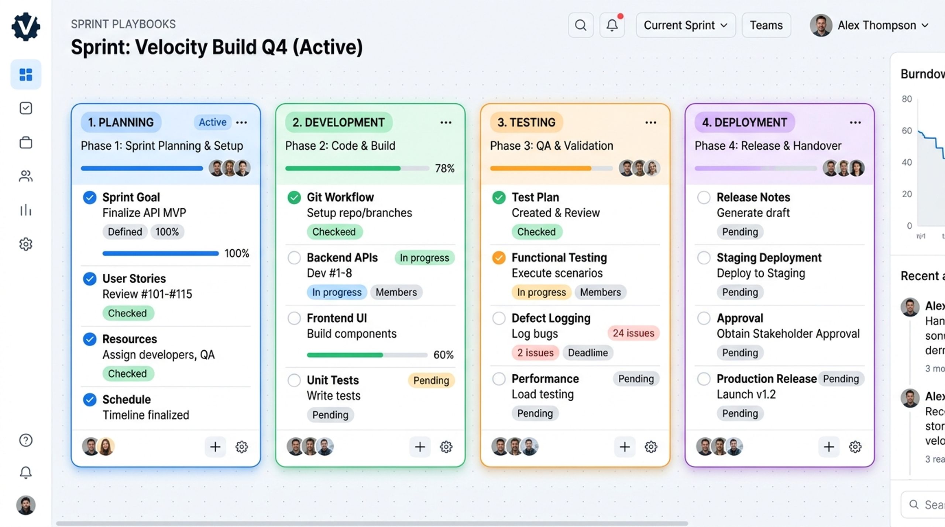Viewport: 945px width, 527px height.
Task: Click the Development 78% progress bar
Action: pyautogui.click(x=357, y=169)
